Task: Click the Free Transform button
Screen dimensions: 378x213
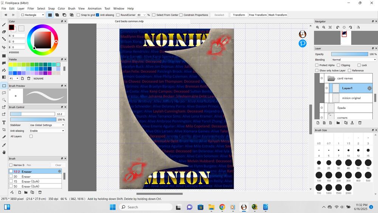Action: [258, 15]
